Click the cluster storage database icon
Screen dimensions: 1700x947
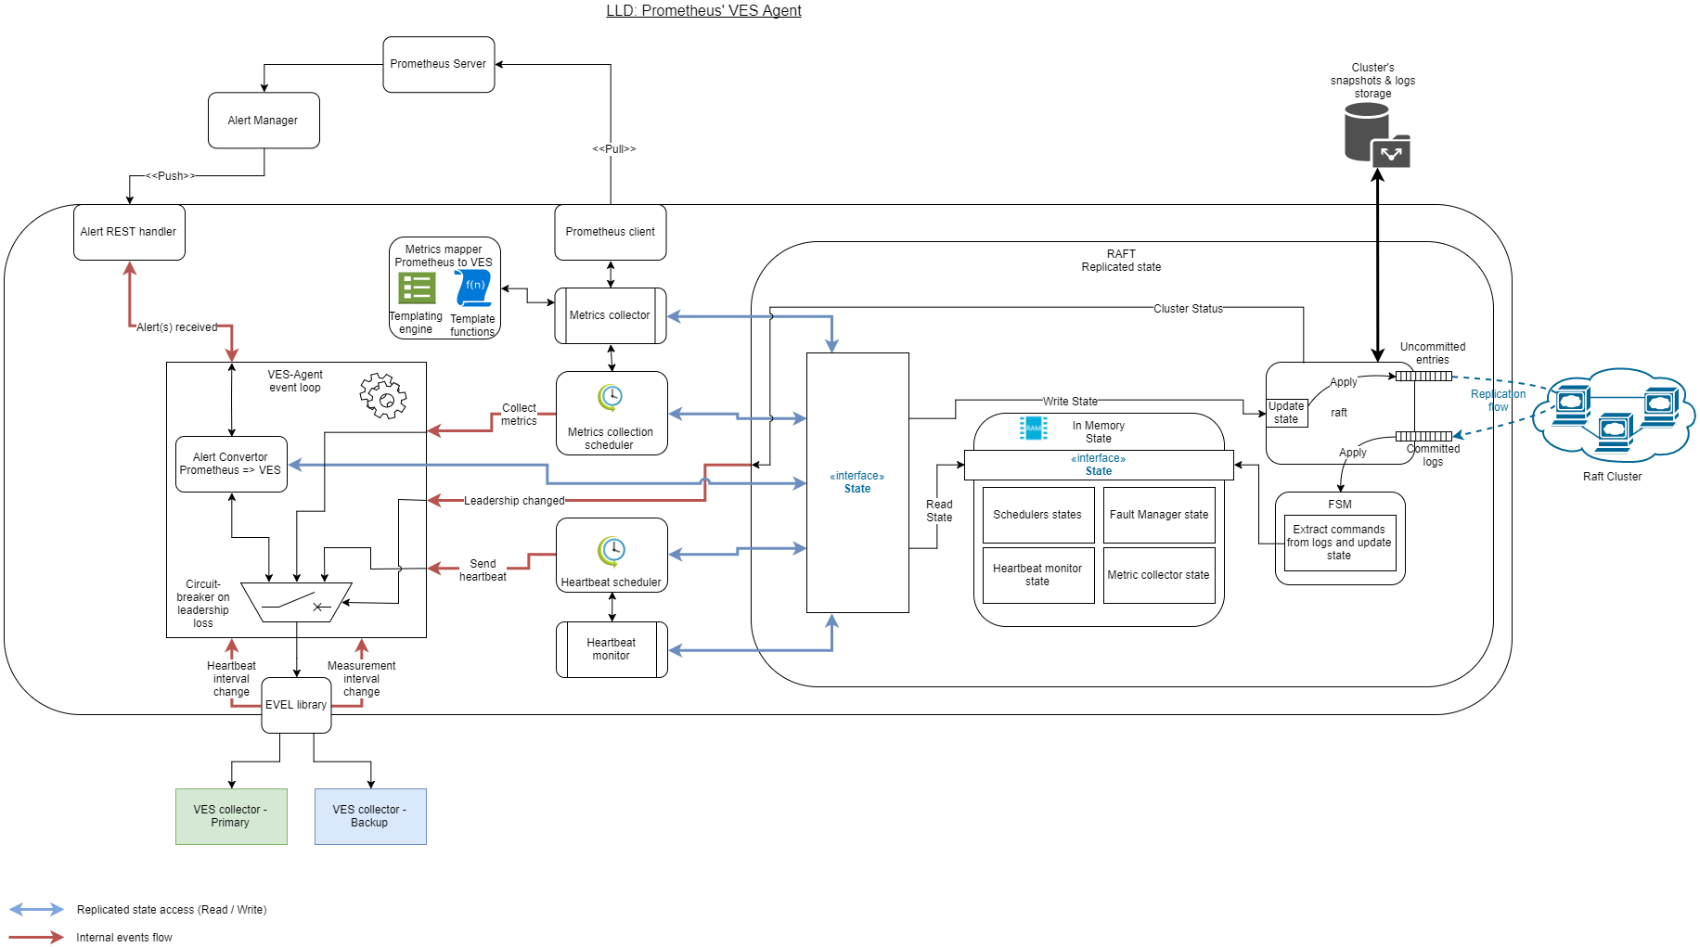coord(1377,135)
